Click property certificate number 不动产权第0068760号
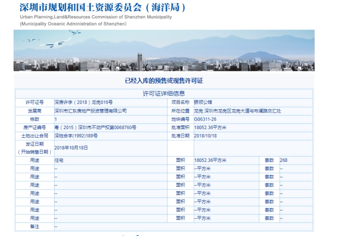The width and height of the screenshot is (344, 236). (95, 127)
